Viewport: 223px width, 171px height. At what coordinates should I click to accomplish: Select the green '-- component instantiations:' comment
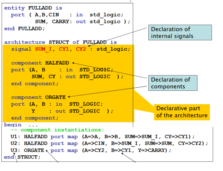pyautogui.click(x=58, y=130)
